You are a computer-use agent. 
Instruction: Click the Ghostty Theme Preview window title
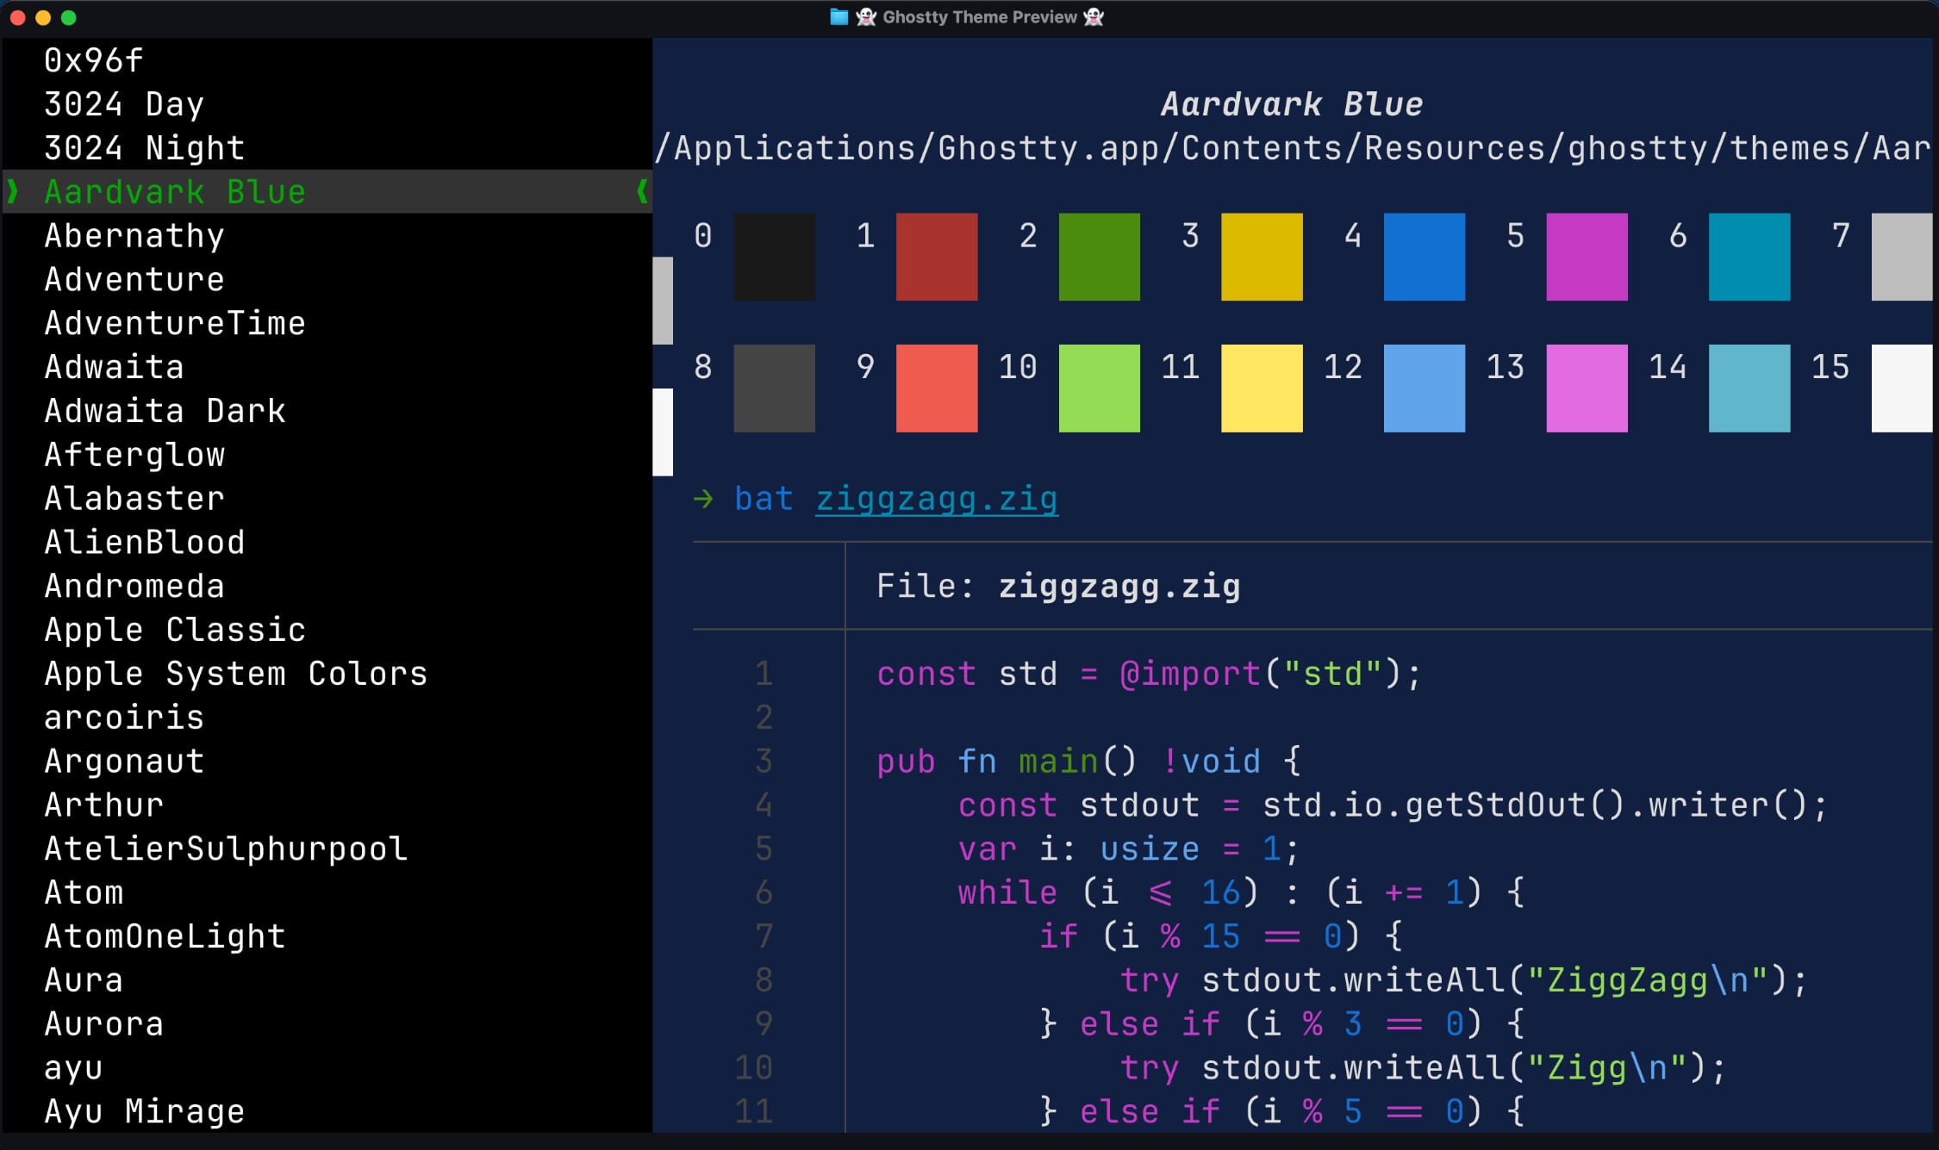(980, 17)
